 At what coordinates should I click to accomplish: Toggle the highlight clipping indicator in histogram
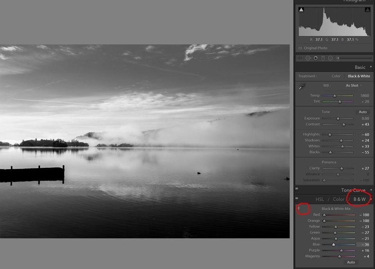[x=367, y=10]
